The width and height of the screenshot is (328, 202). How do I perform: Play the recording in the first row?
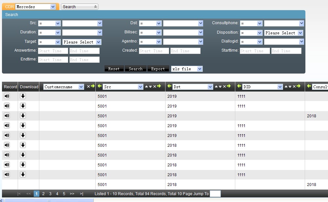tap(7, 96)
